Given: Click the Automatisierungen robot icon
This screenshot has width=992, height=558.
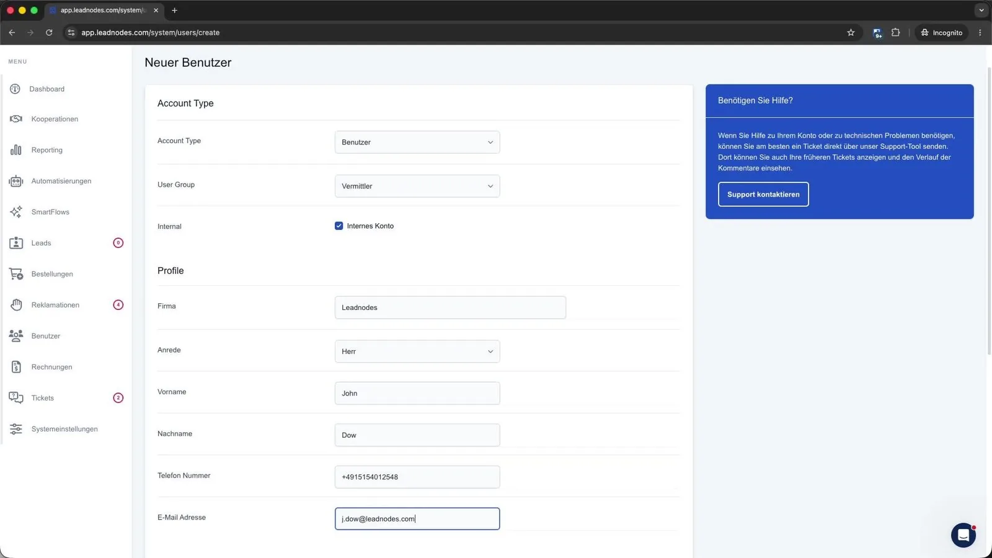Looking at the screenshot, I should coord(16,180).
